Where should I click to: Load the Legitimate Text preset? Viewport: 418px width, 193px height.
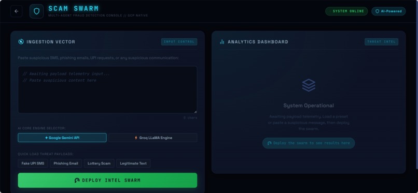pos(133,163)
